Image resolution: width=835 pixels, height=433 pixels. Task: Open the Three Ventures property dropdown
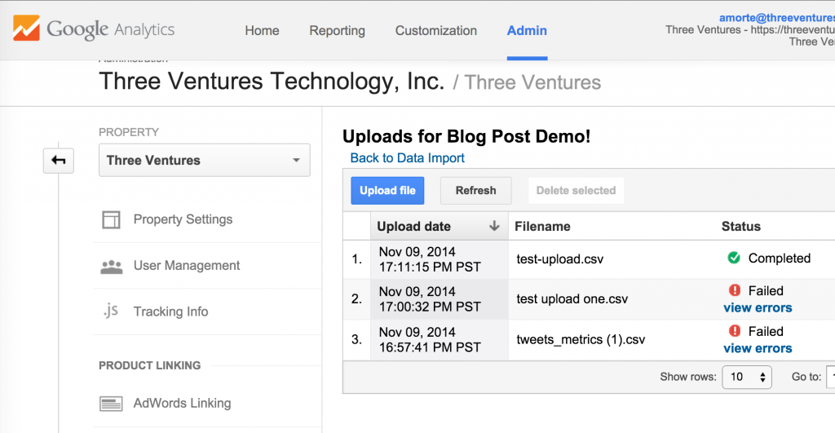(205, 160)
